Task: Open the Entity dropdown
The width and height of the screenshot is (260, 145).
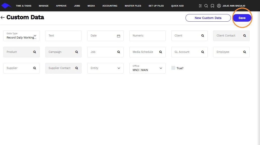Action: click(105, 68)
